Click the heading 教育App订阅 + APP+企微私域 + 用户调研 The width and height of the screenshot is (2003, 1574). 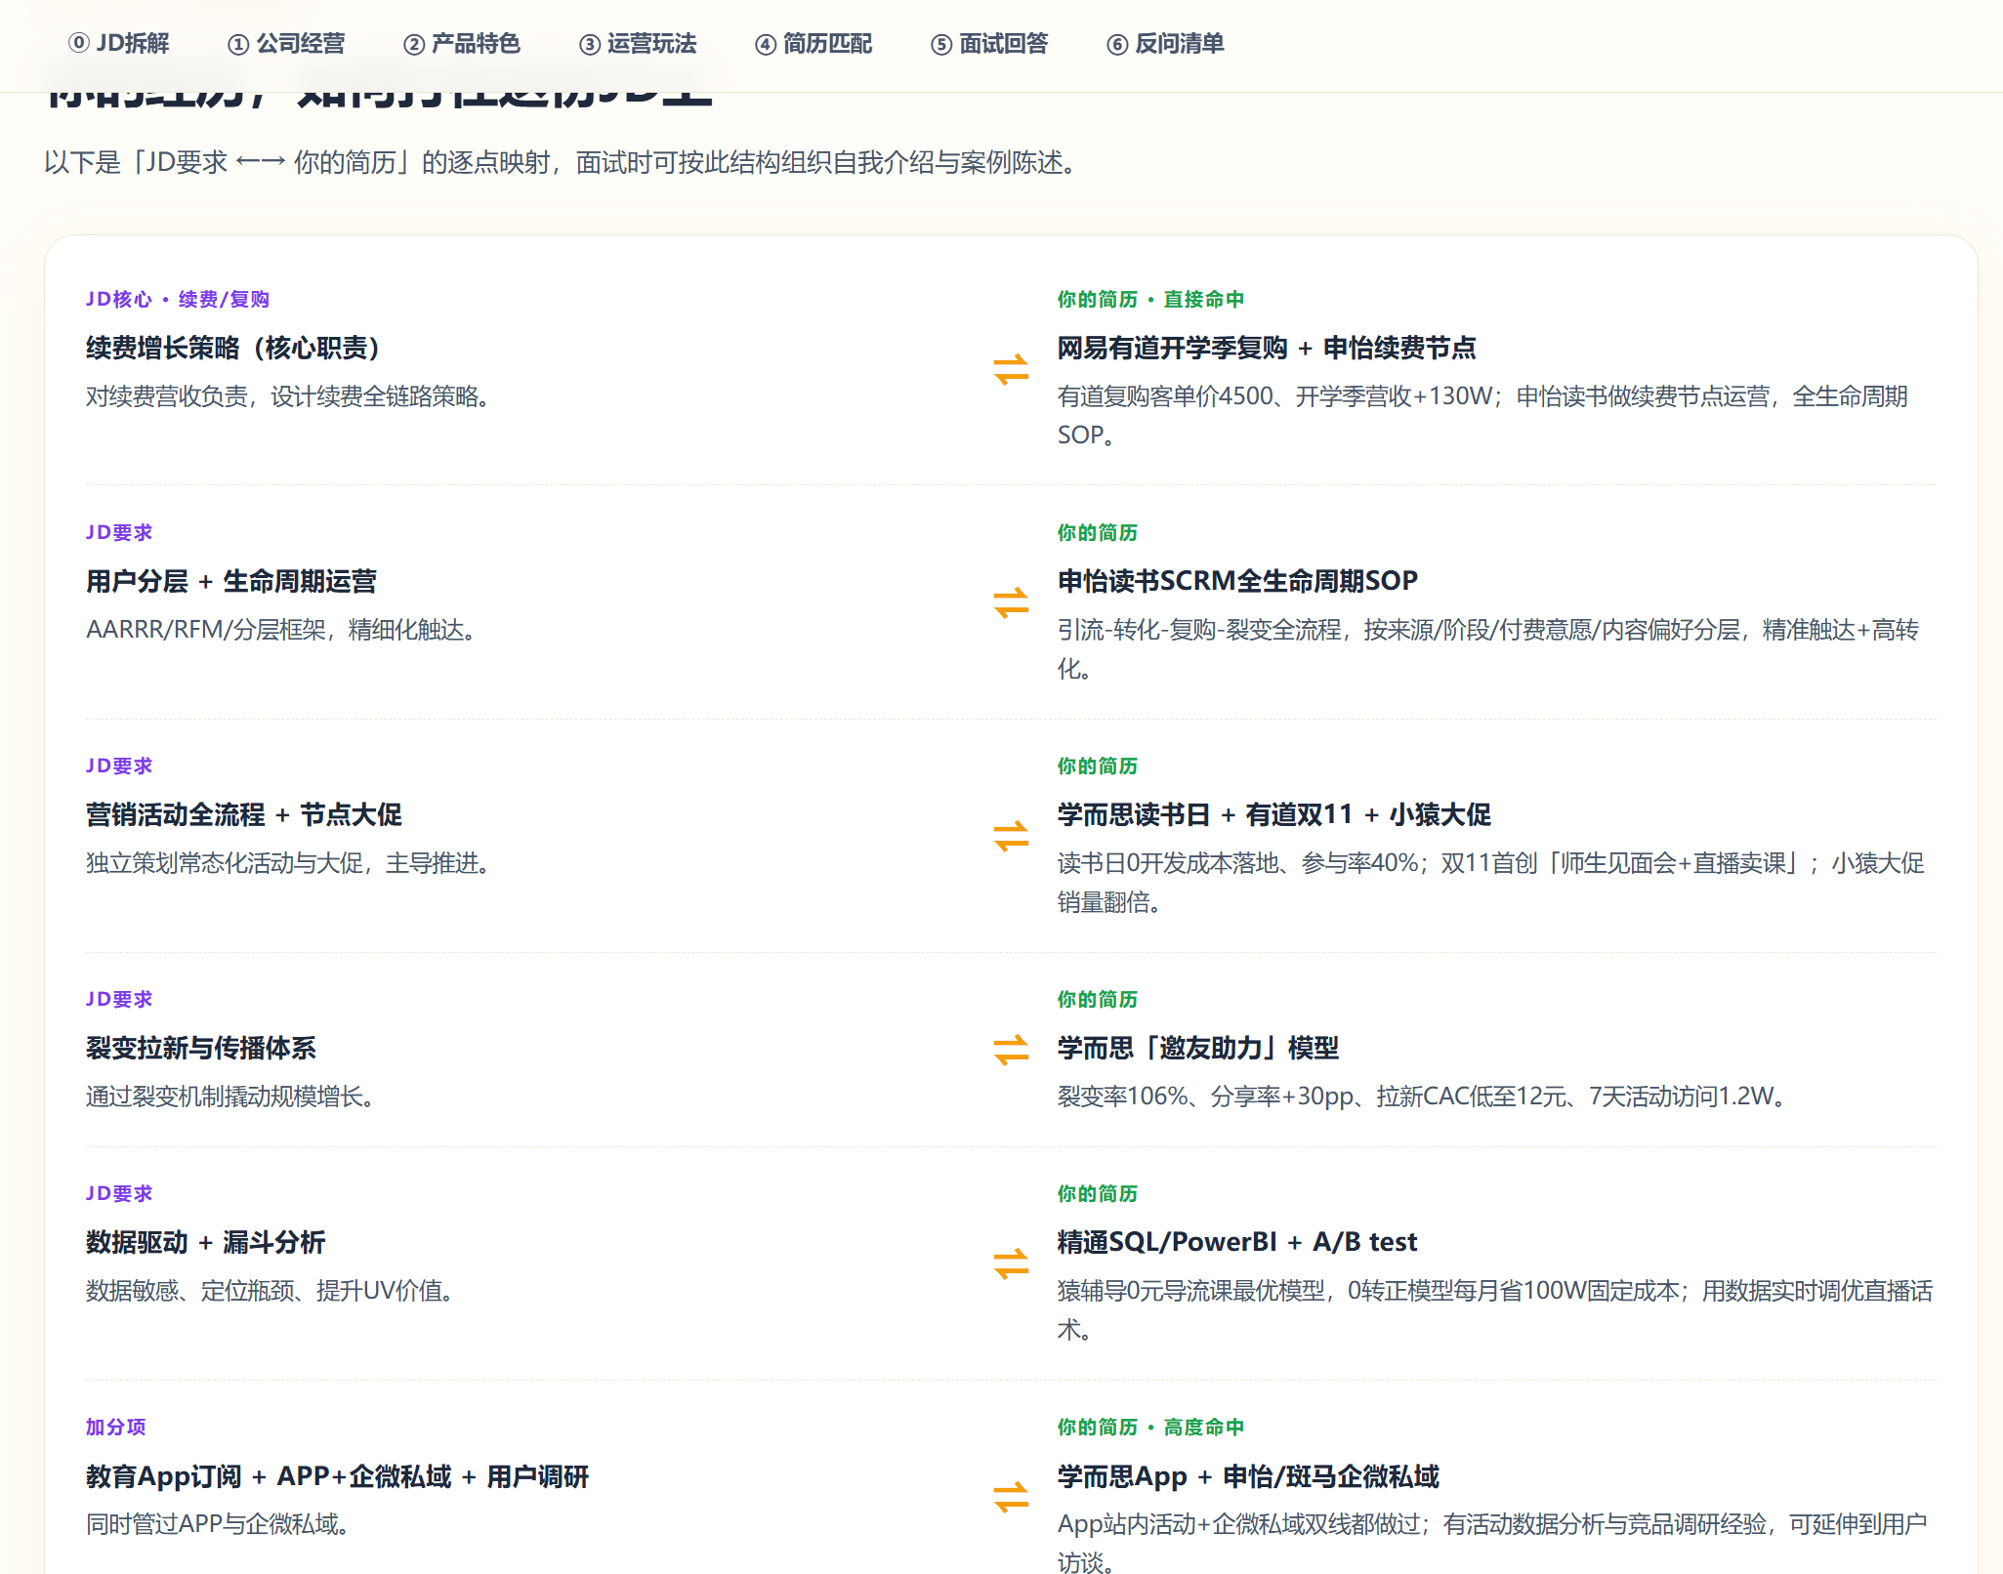click(x=337, y=1475)
